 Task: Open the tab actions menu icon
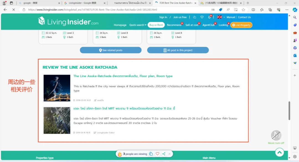tap(11, 3)
